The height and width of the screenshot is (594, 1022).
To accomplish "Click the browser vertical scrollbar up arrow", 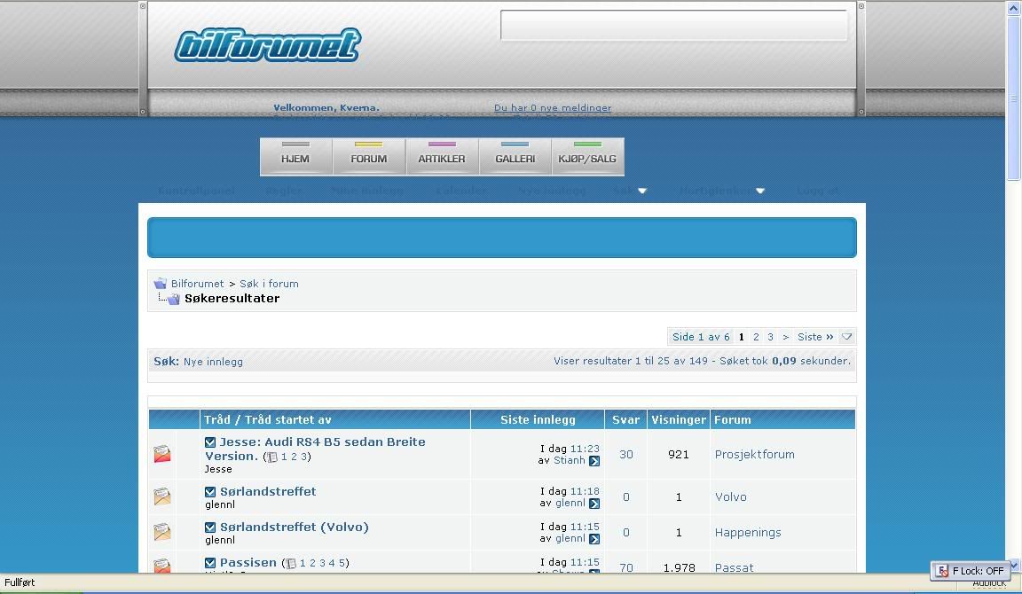I will tap(1013, 7).
